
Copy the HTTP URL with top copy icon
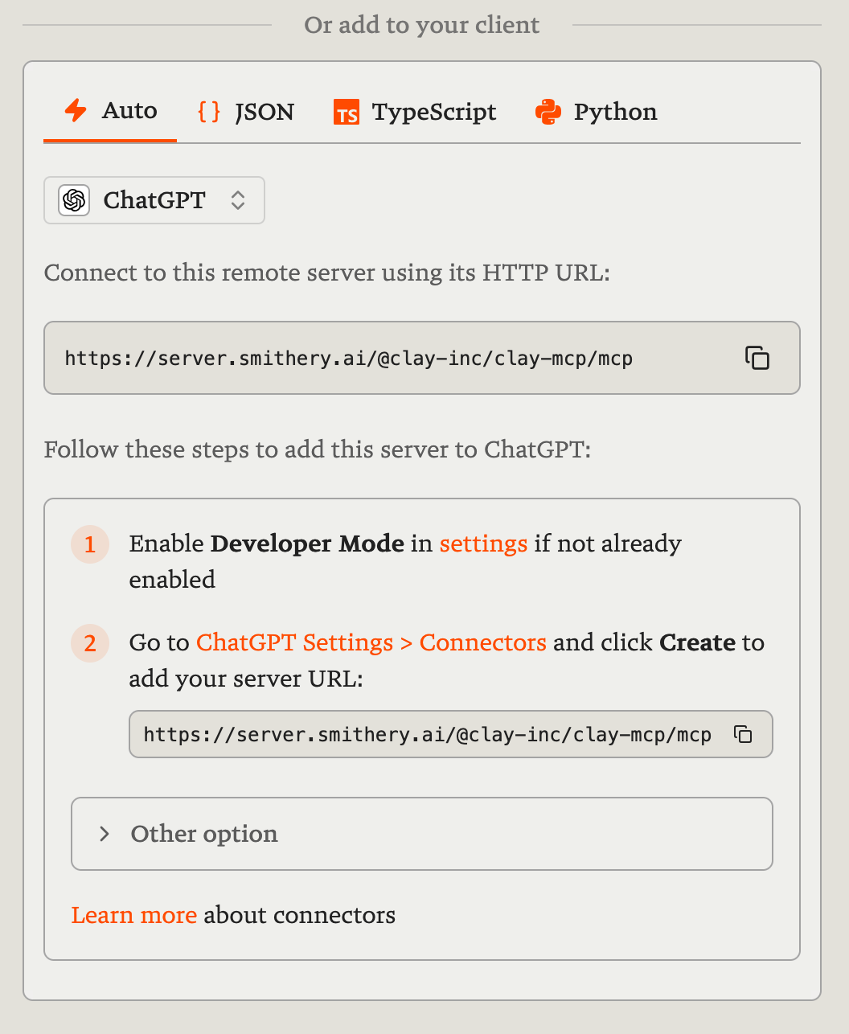click(x=757, y=358)
